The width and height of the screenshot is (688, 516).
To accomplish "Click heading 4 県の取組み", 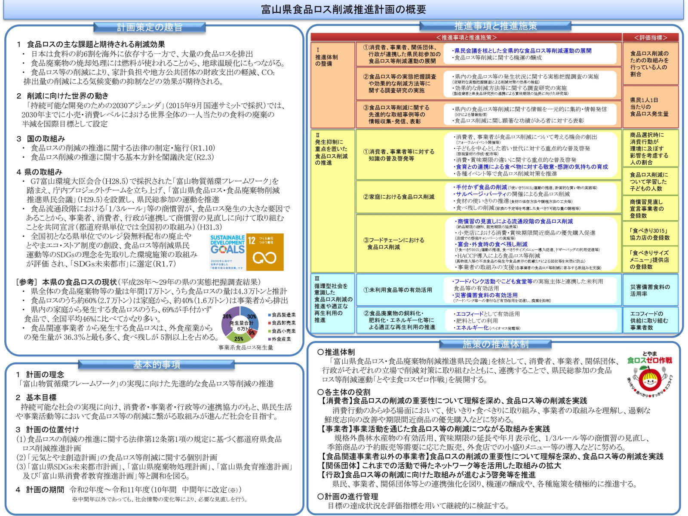I will (x=40, y=172).
